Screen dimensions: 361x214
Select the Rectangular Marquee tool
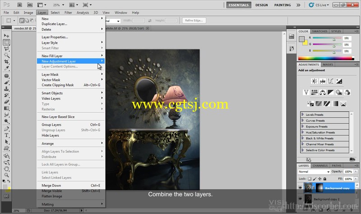[6, 42]
